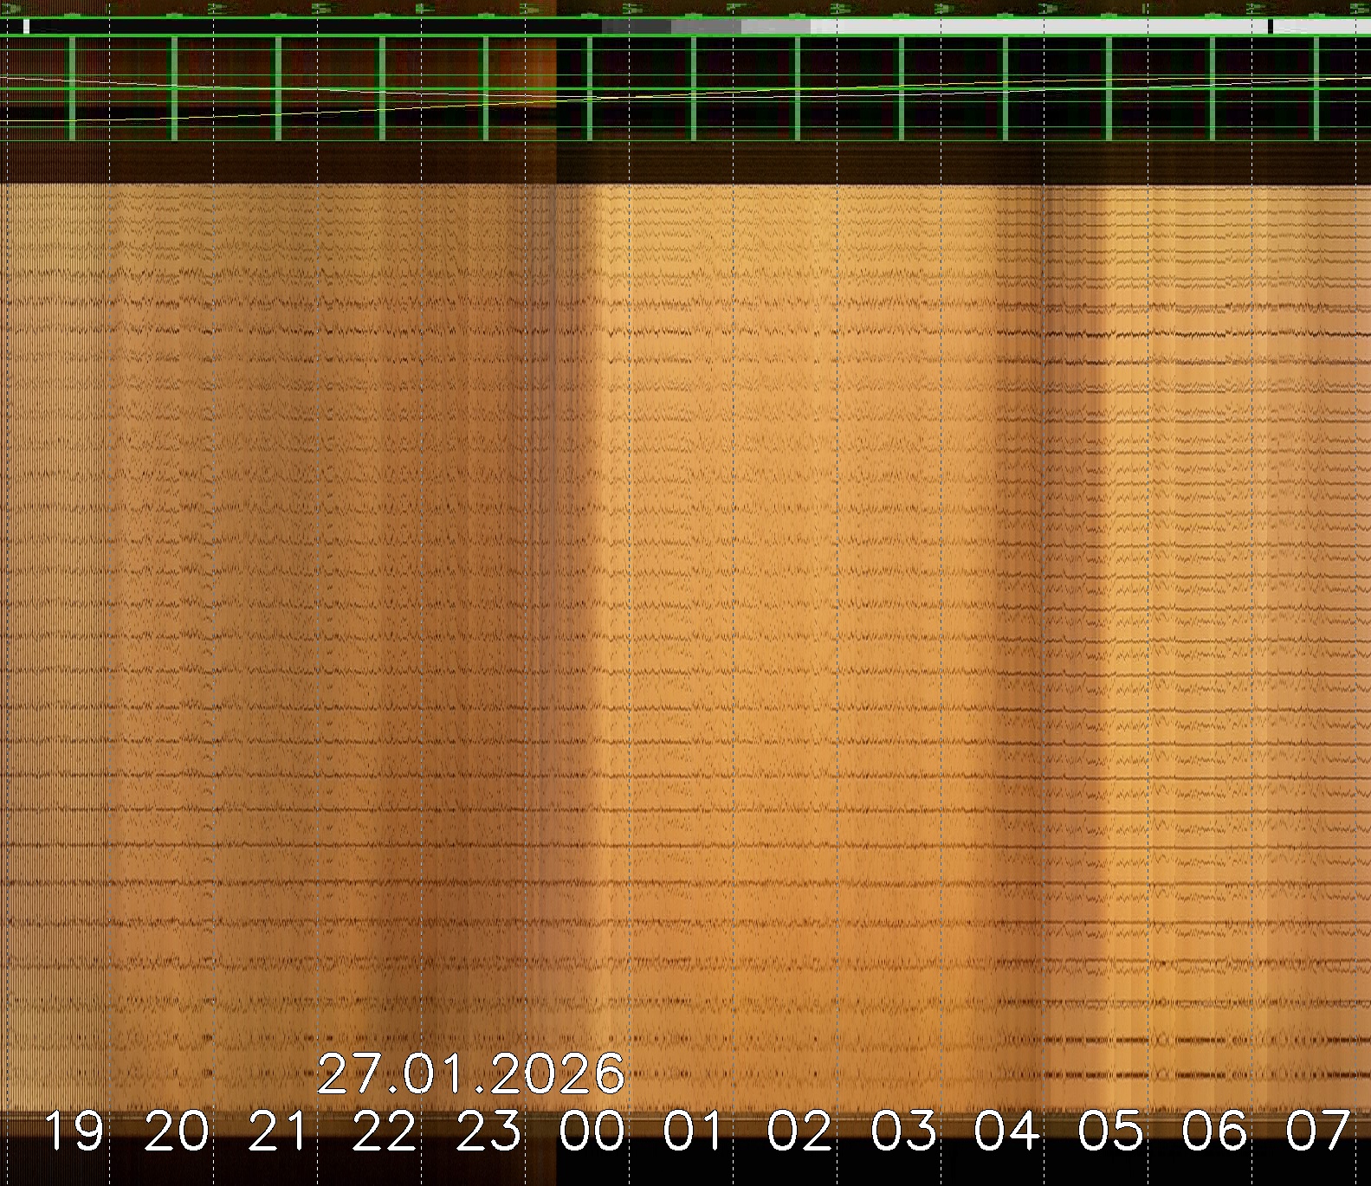This screenshot has height=1186, width=1371.
Task: Pick the 22 hour label
Action: click(384, 1131)
